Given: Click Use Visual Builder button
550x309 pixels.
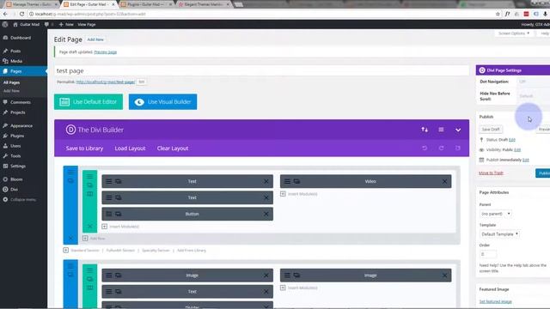Looking at the screenshot, I should click(x=162, y=102).
